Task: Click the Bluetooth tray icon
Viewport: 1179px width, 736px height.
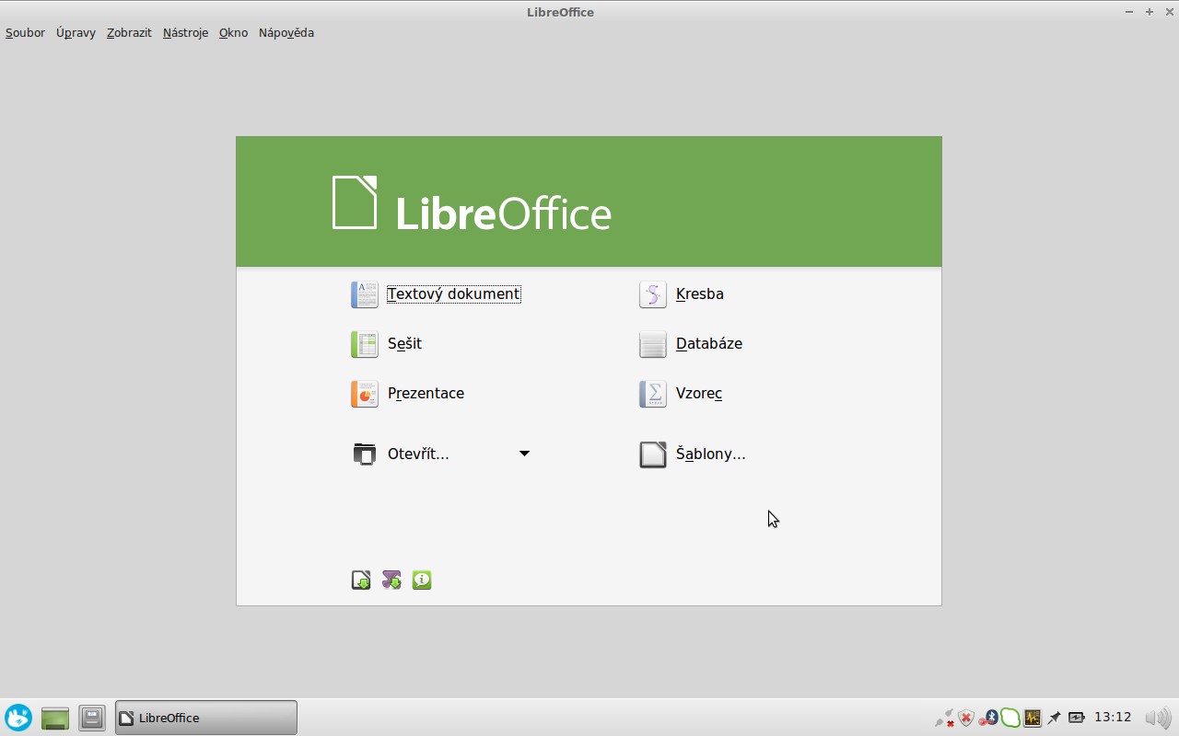Action: [x=989, y=718]
